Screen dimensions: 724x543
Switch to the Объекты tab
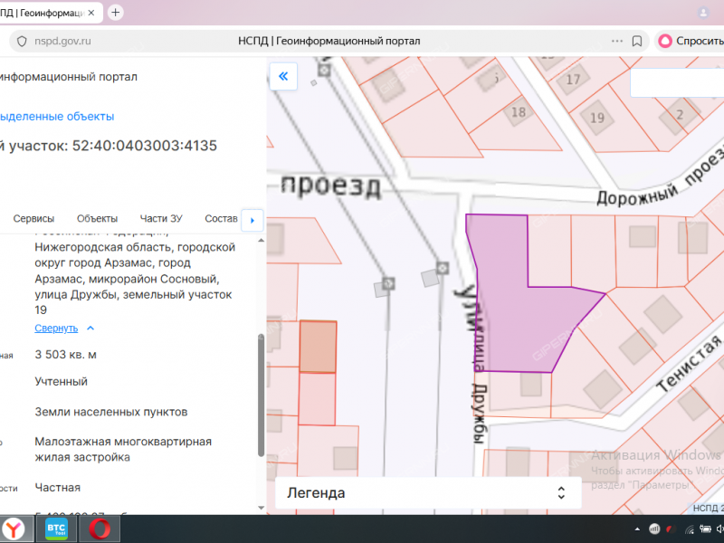click(97, 218)
